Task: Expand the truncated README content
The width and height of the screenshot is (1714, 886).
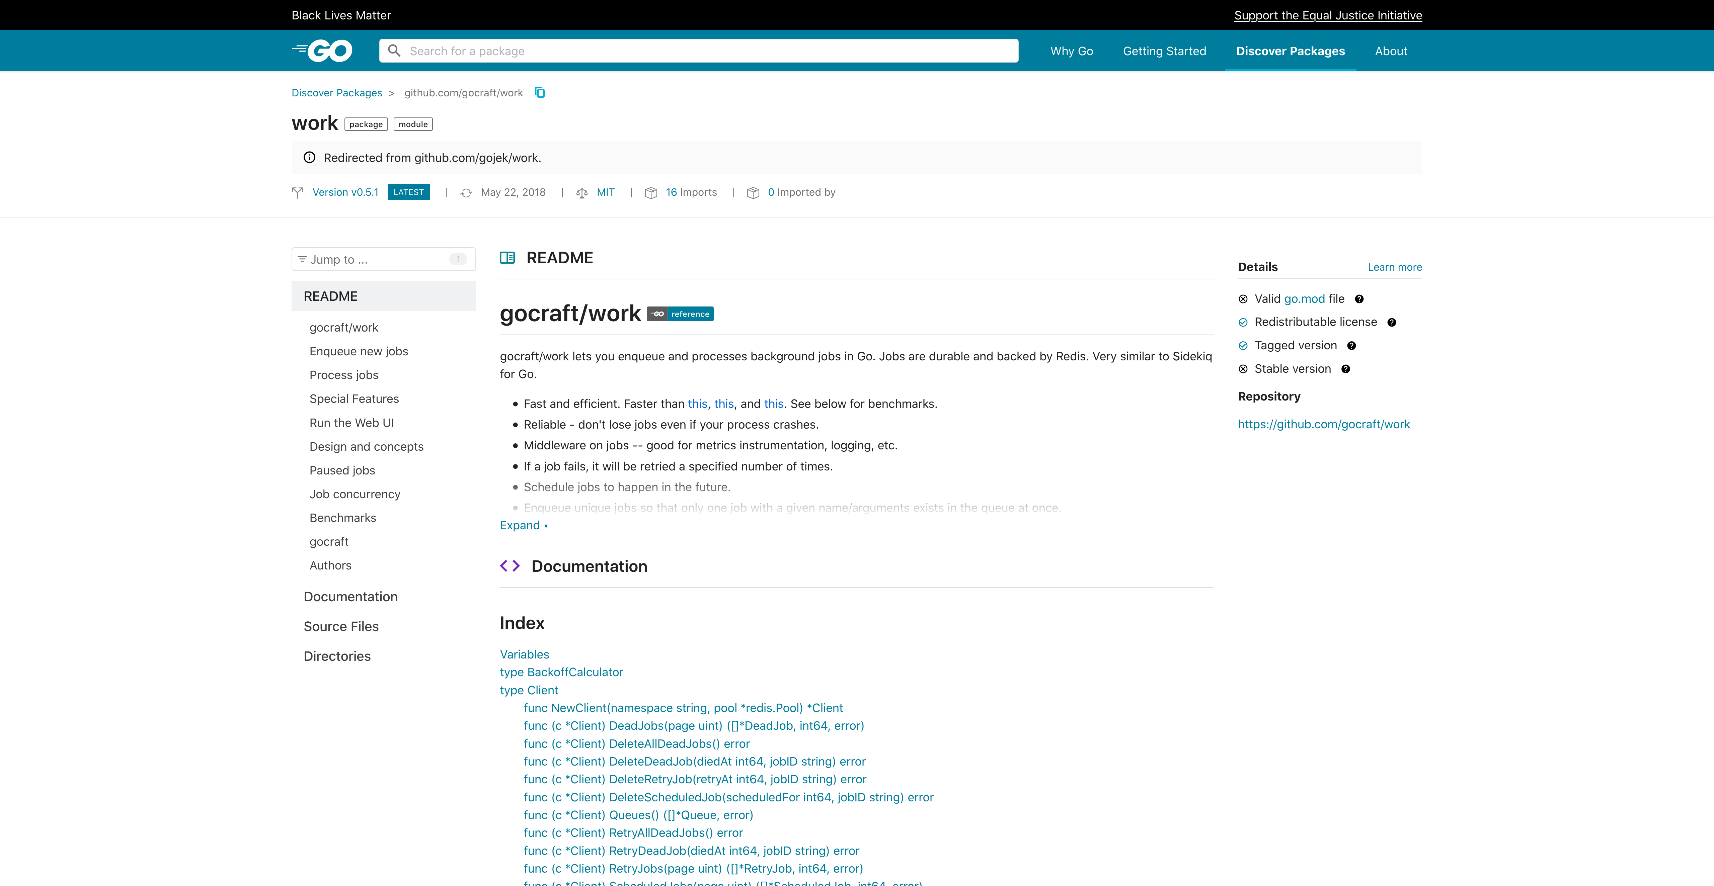Action: 524,525
